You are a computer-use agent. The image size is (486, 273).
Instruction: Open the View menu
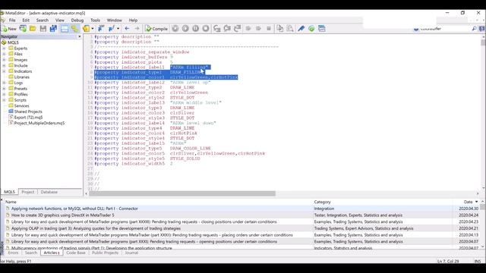[60, 20]
